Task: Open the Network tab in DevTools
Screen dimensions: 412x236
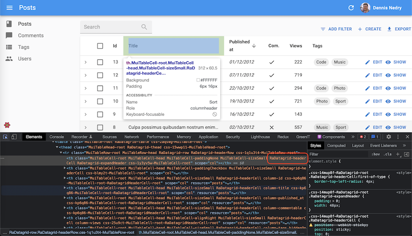Action: pos(132,137)
